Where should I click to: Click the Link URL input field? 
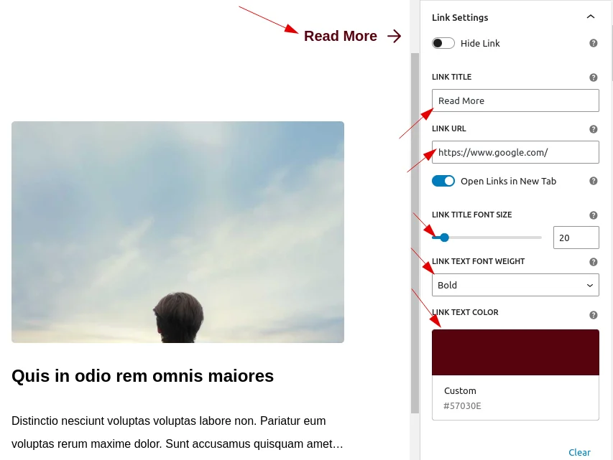tap(515, 152)
